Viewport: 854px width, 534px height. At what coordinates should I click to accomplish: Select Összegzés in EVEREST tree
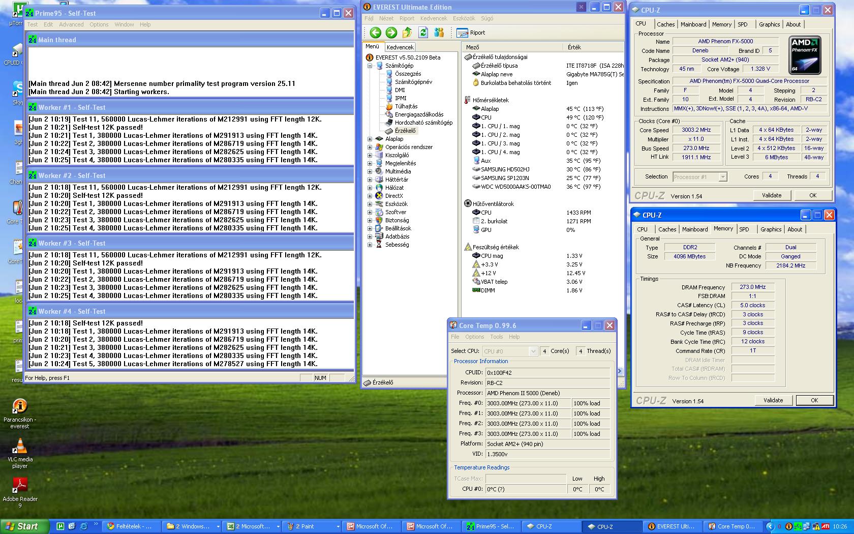(408, 74)
